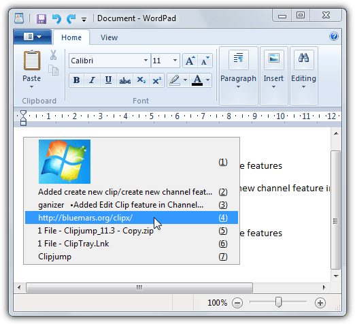355x324 pixels.
Task: Expand the Paste dropdown arrow
Action: click(x=31, y=86)
